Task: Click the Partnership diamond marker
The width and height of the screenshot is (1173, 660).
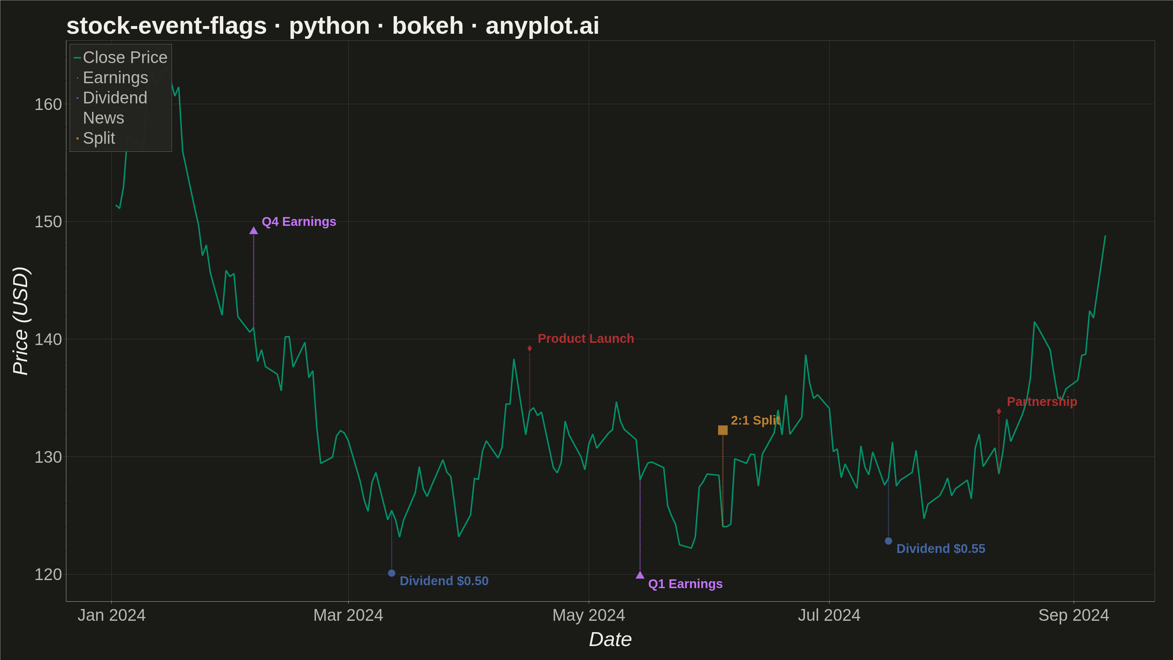Action: point(999,412)
